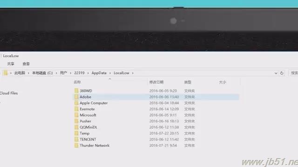Expand chevron after 此电脑 breadcrumb
The image size is (298, 167).
(28, 73)
